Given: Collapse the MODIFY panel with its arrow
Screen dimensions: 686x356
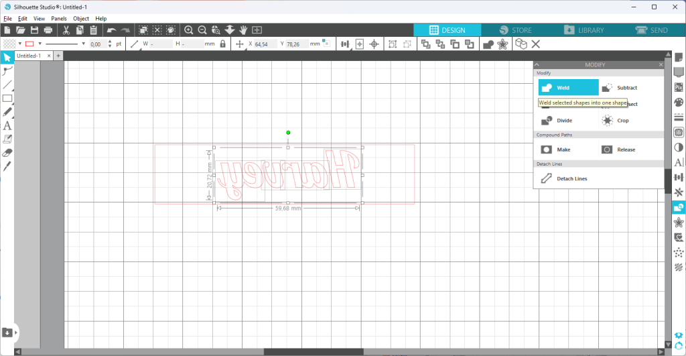Looking at the screenshot, I should click(537, 64).
